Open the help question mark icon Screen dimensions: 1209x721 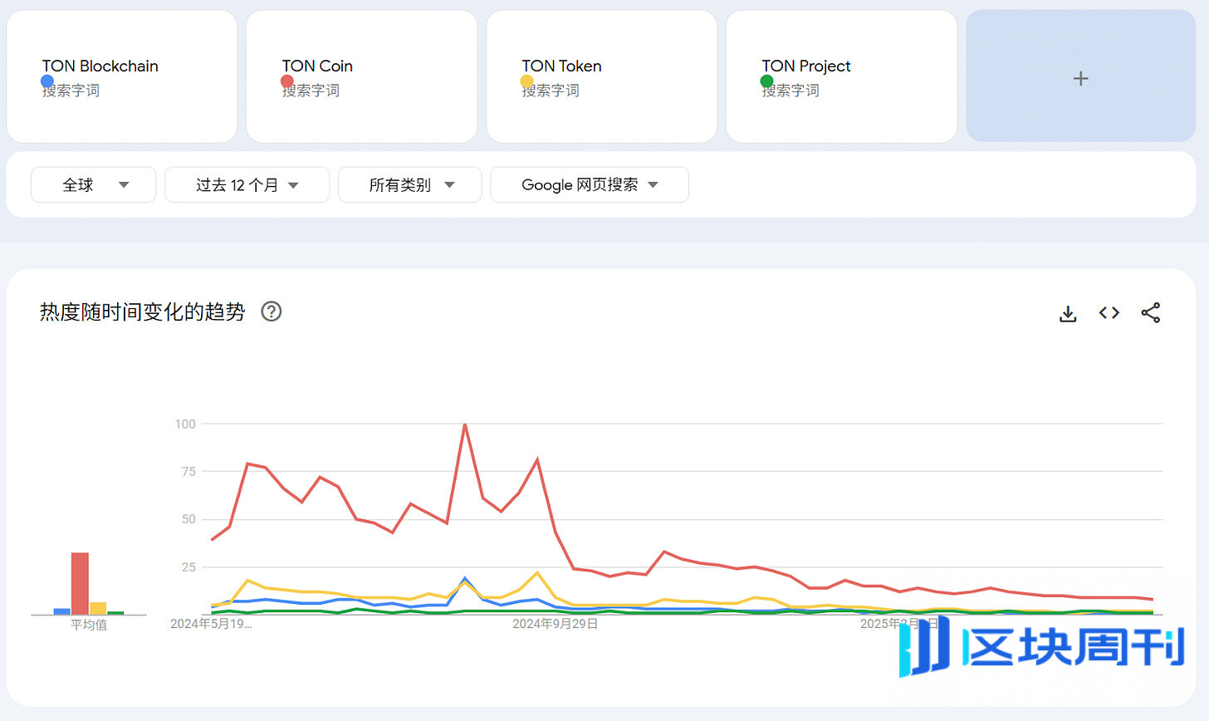(x=272, y=311)
